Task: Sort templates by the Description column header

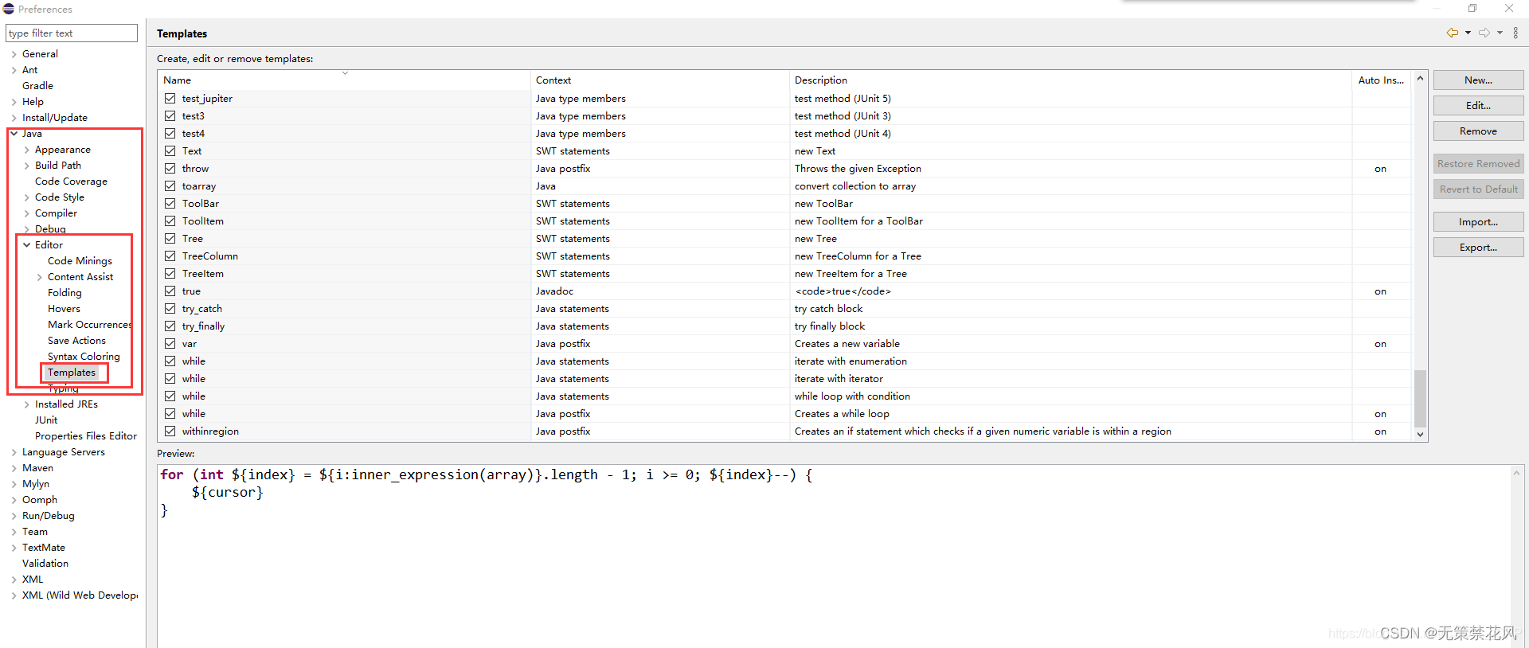Action: (1070, 80)
